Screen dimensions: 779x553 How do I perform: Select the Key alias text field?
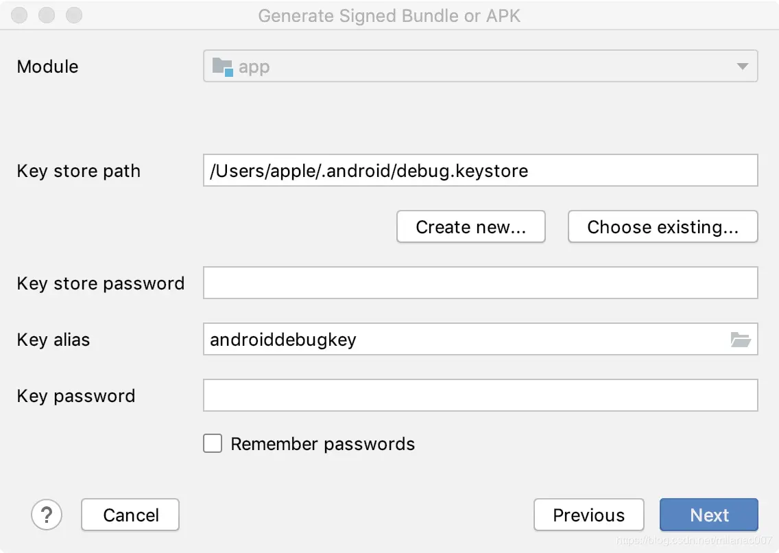[459, 340]
